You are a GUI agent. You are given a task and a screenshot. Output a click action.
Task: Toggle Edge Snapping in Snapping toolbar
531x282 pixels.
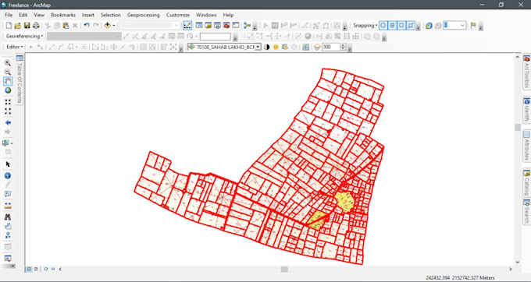[411, 26]
